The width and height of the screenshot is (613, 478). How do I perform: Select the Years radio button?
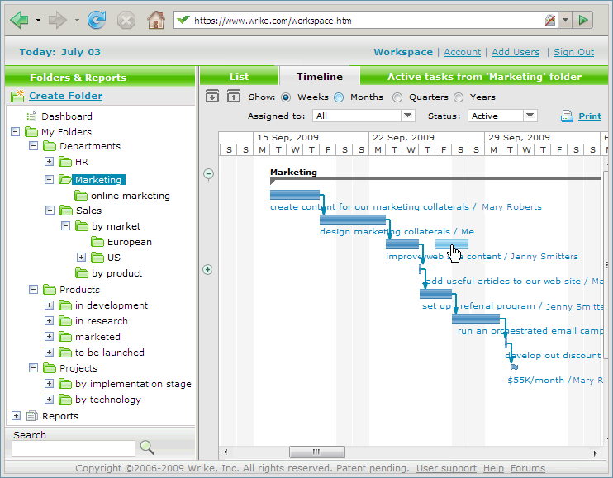click(459, 97)
